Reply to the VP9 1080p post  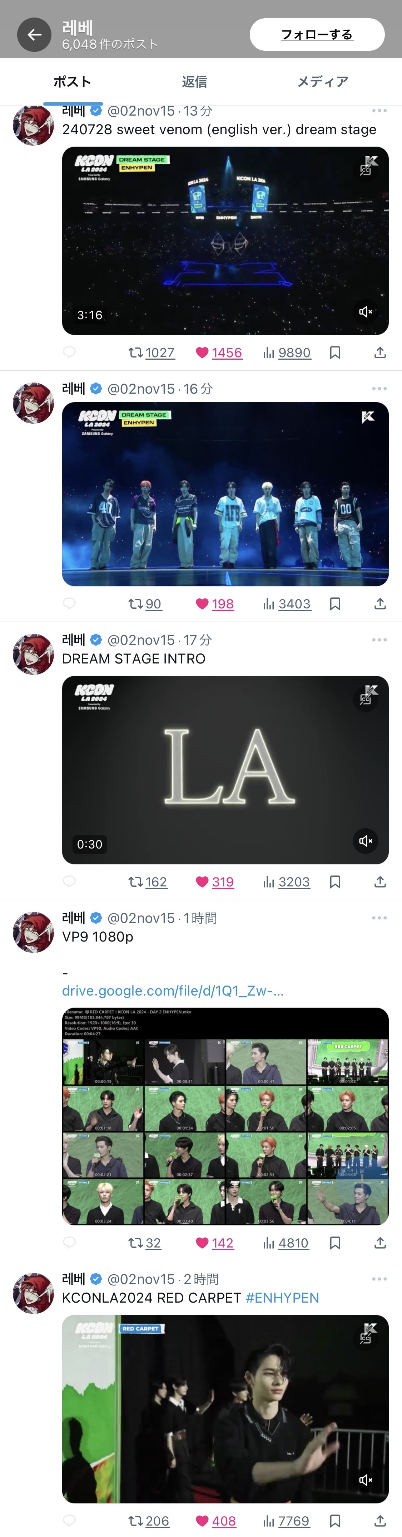[69, 1243]
